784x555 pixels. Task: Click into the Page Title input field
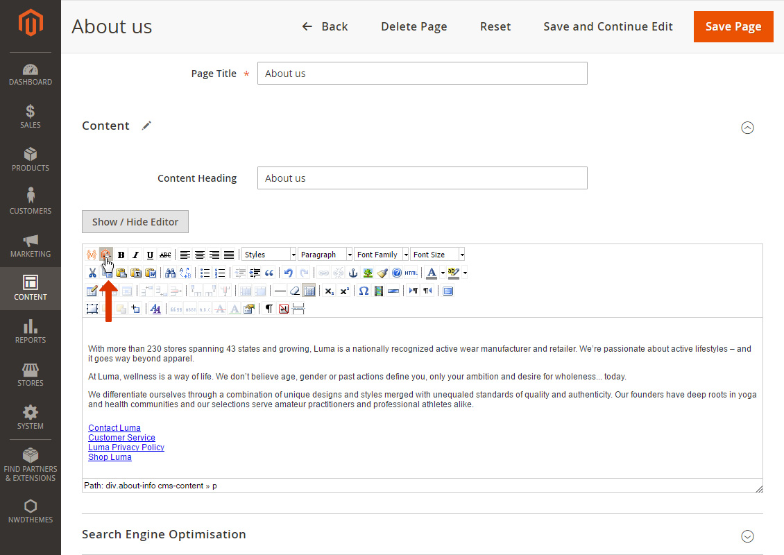tap(423, 73)
